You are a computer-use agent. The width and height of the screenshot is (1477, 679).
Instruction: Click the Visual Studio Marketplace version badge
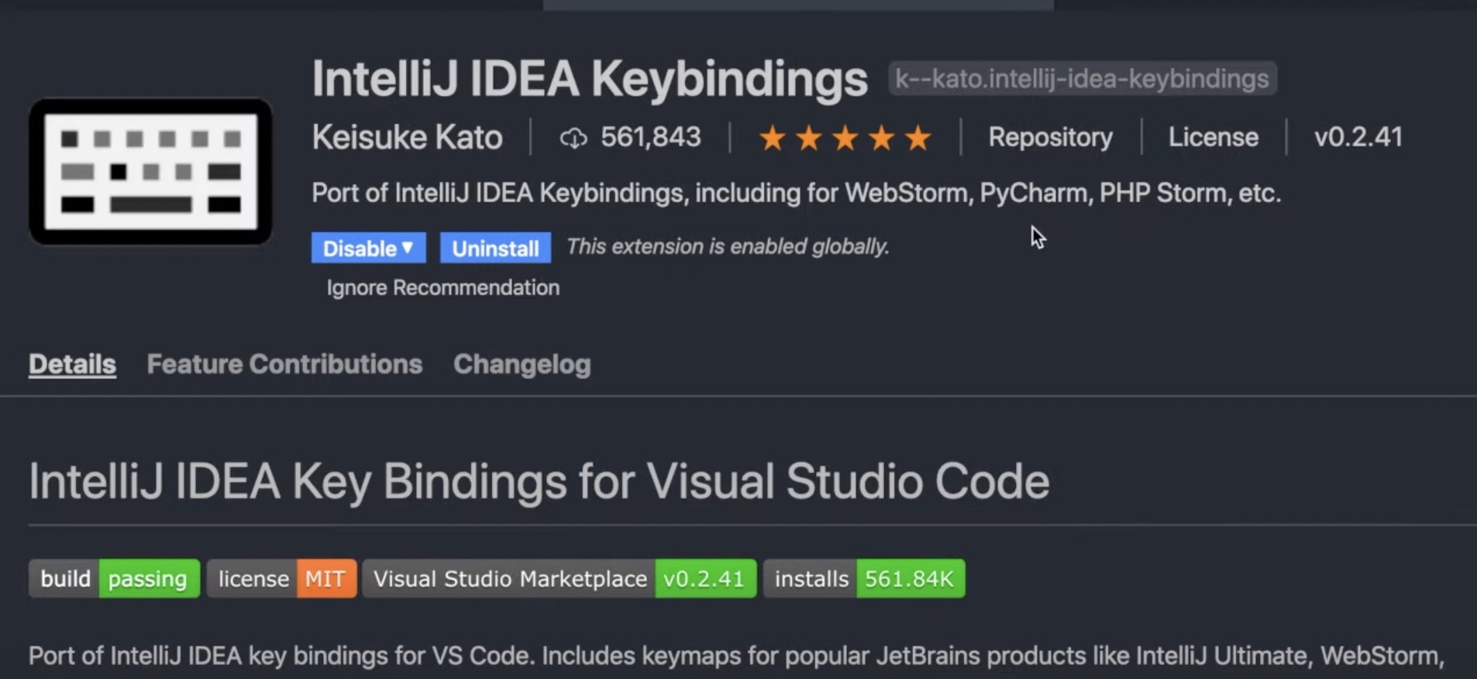tap(559, 578)
